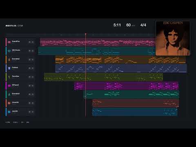Screen dimensions: 196x147
Task: Mute the JazzGtr track
Action: 29,112
